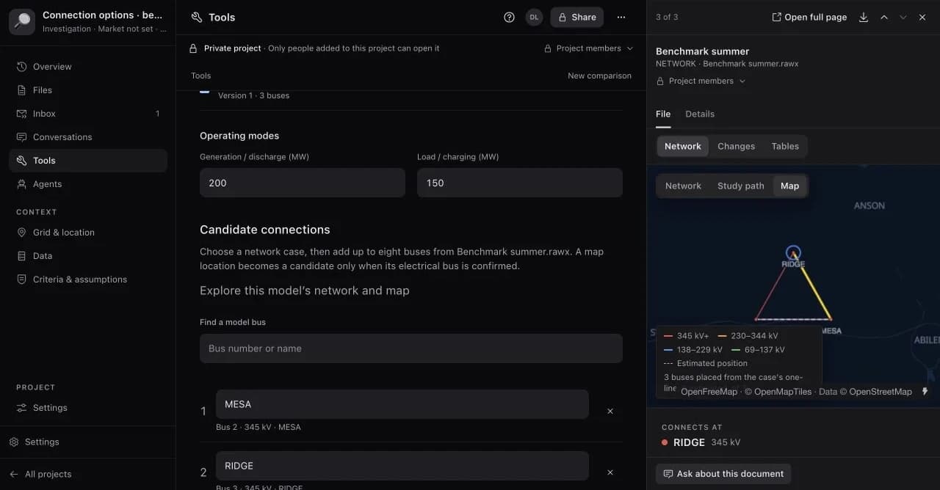
Task: Select the RIDGE candidate field
Action: pyautogui.click(x=402, y=466)
